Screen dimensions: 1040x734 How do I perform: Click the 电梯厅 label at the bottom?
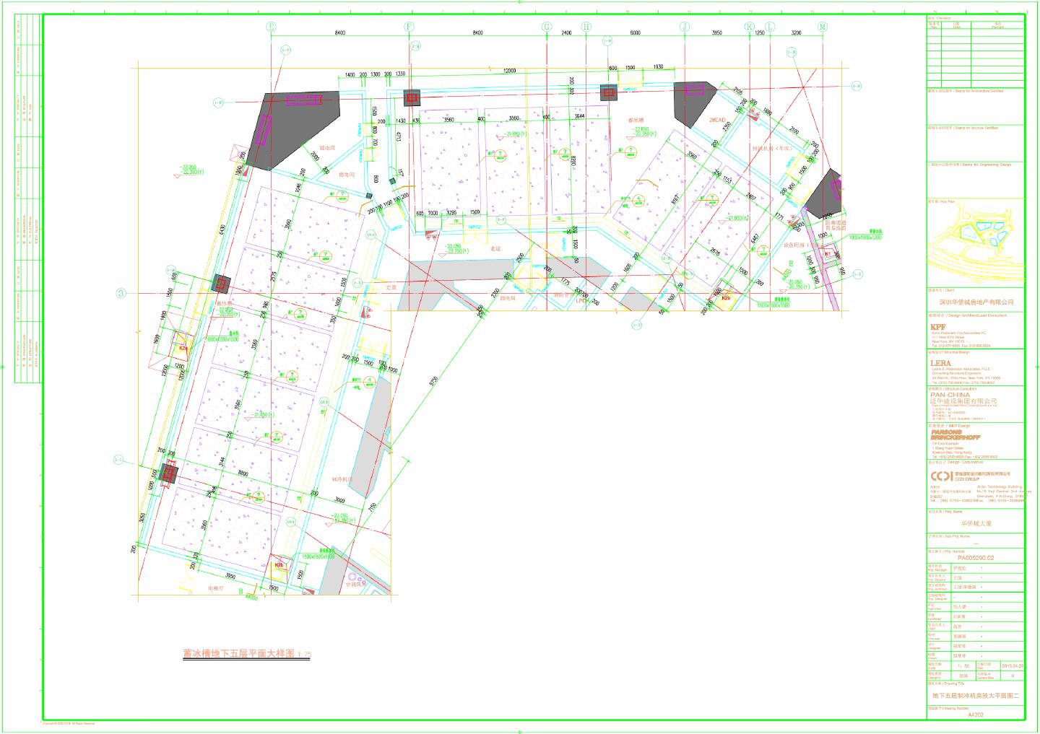click(217, 589)
